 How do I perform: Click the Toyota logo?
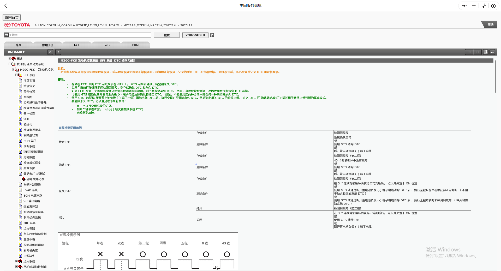click(x=17, y=25)
